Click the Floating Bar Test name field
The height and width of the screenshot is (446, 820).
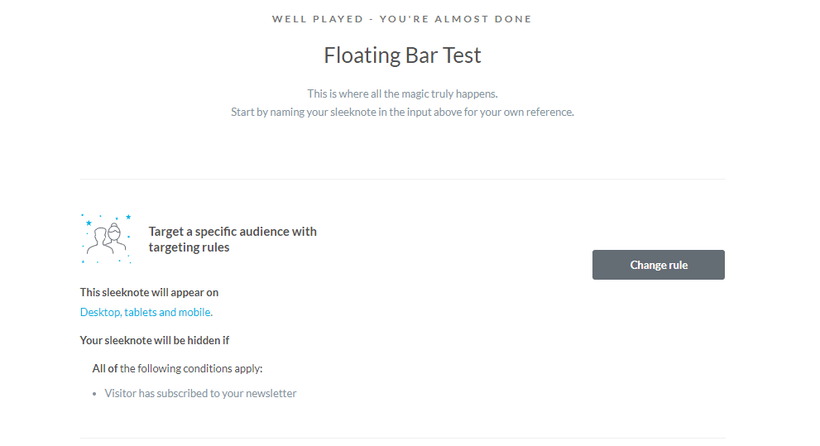[402, 55]
